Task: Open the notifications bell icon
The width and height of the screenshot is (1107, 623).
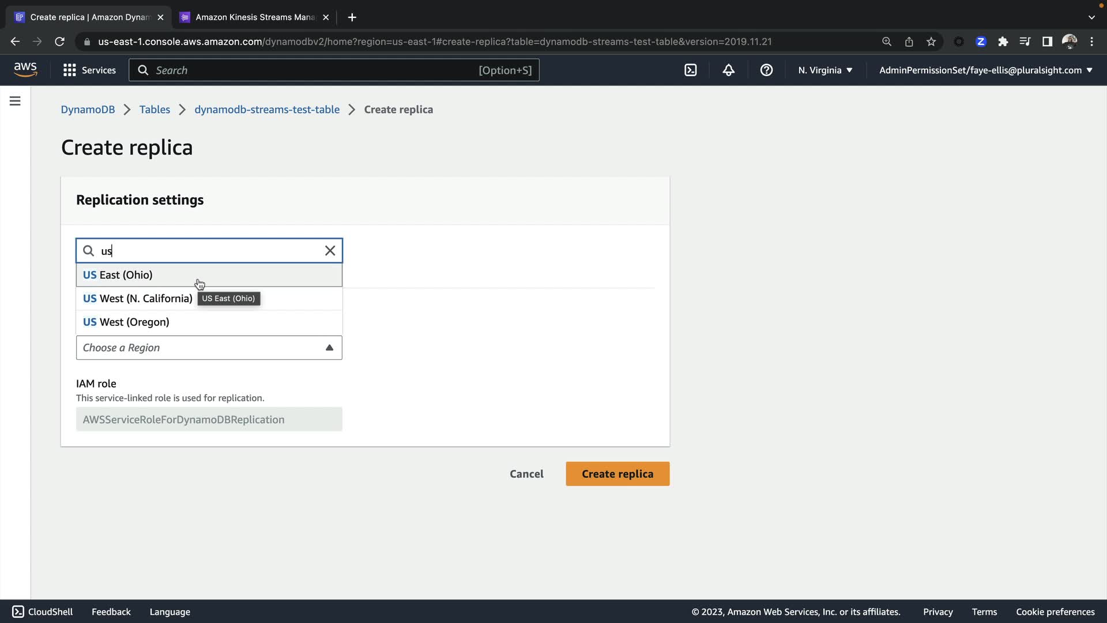Action: click(x=728, y=70)
